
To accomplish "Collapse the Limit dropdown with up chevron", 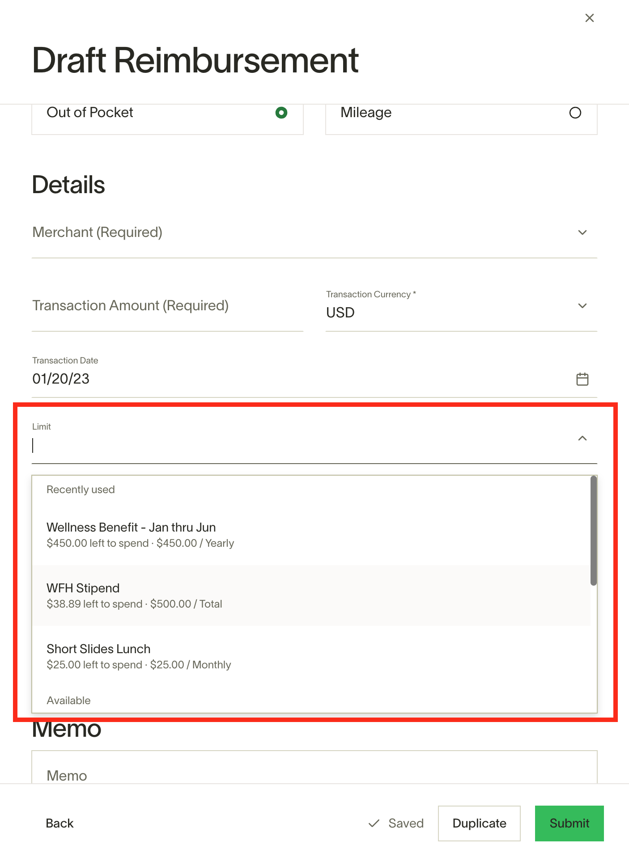I will coord(582,438).
